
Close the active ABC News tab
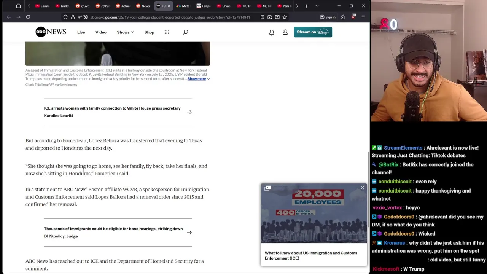(169, 6)
